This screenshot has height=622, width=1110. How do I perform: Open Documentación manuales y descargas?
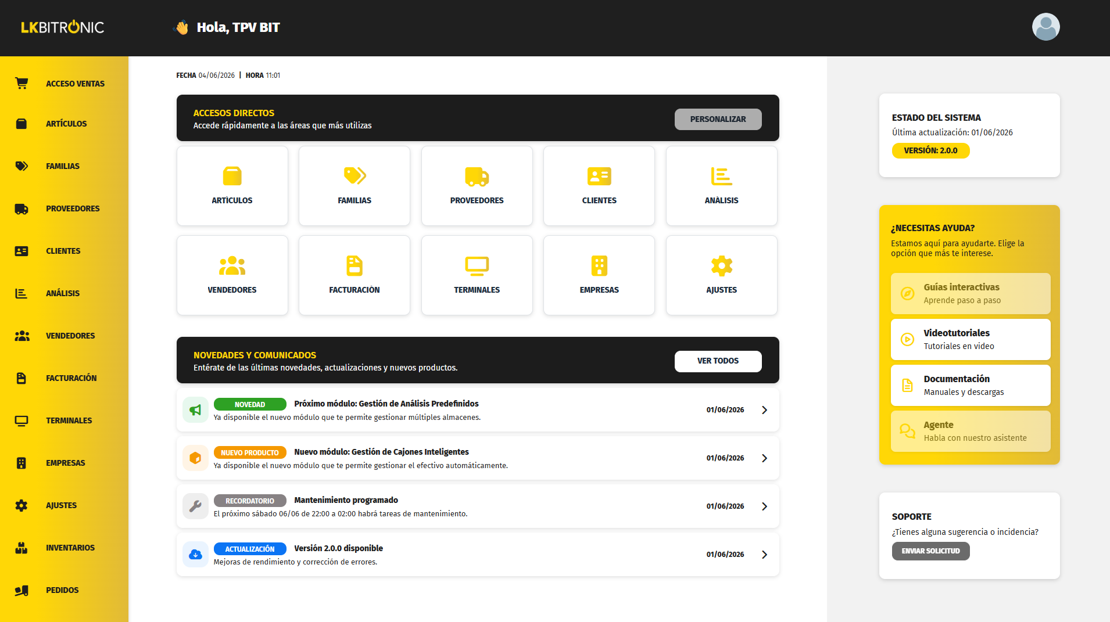coord(971,385)
